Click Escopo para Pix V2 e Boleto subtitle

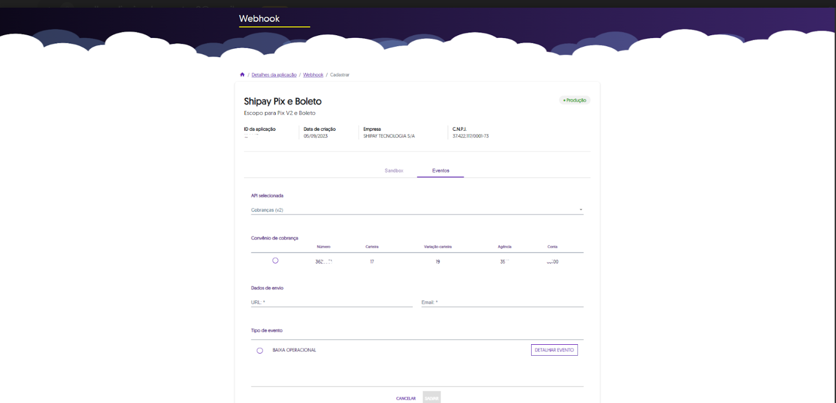pyautogui.click(x=280, y=113)
